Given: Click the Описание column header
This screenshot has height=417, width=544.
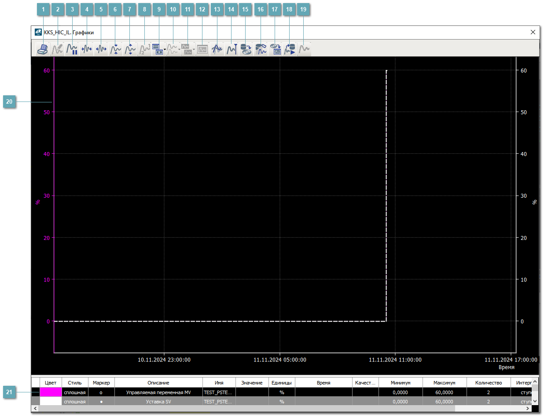Looking at the screenshot, I should click(x=158, y=383).
